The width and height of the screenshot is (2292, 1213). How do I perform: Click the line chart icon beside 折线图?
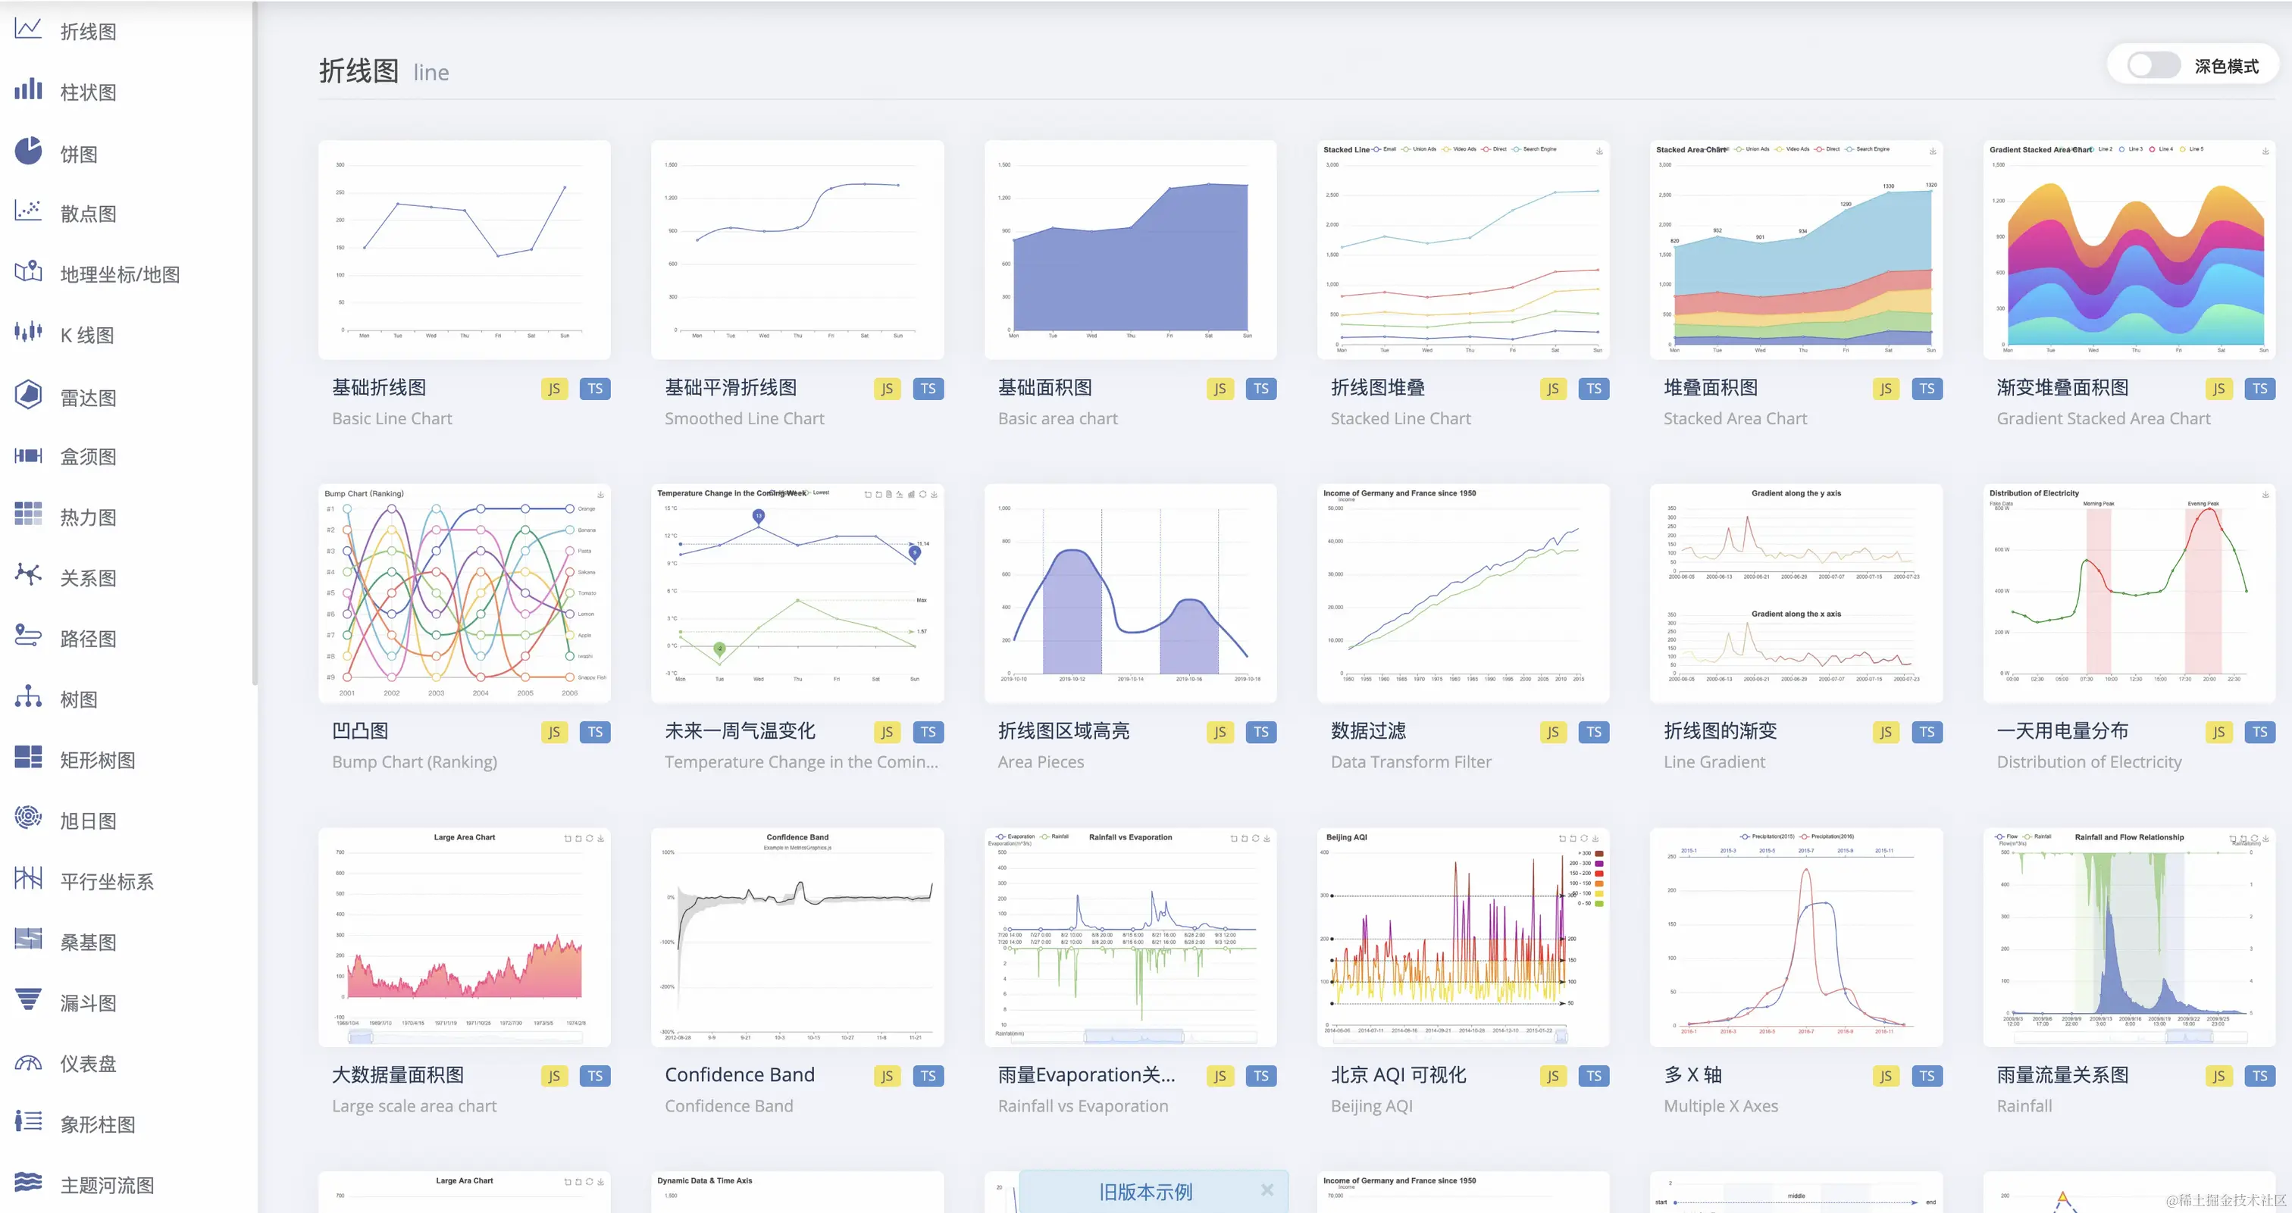point(29,30)
